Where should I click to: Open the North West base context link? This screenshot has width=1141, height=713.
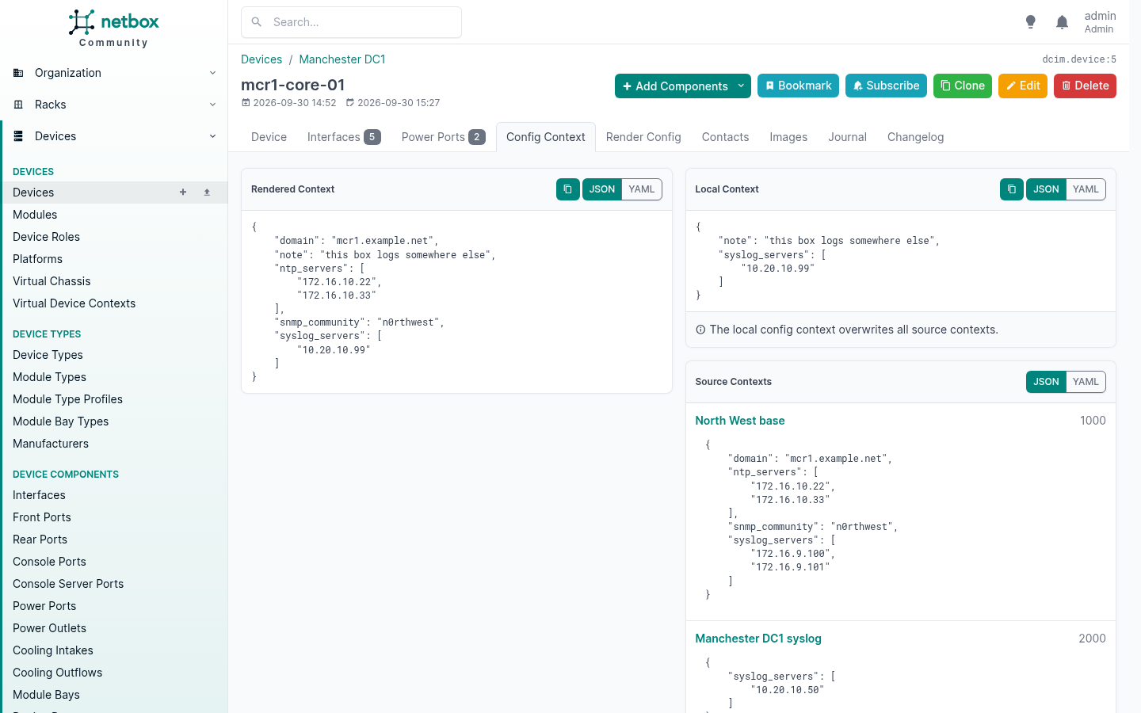point(740,421)
